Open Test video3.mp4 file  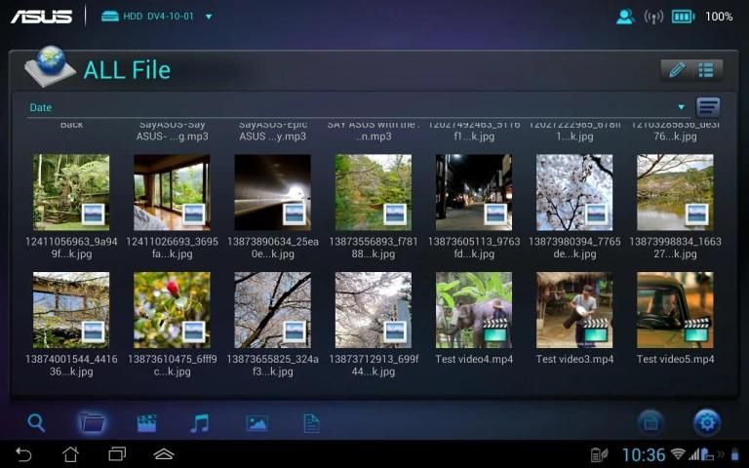(574, 310)
